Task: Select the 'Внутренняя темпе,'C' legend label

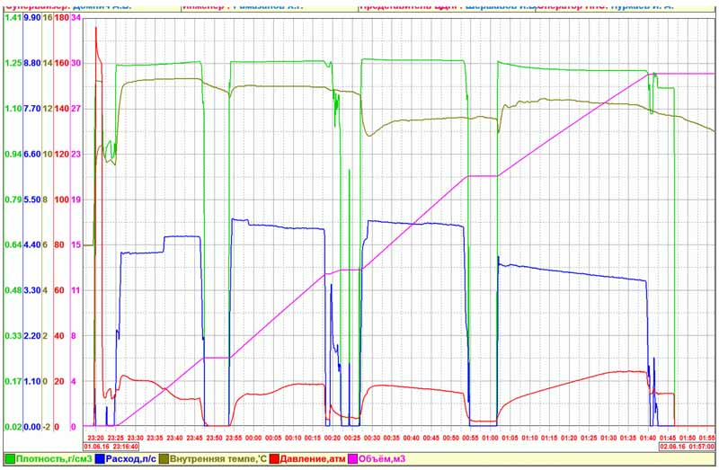Action: pos(218,459)
